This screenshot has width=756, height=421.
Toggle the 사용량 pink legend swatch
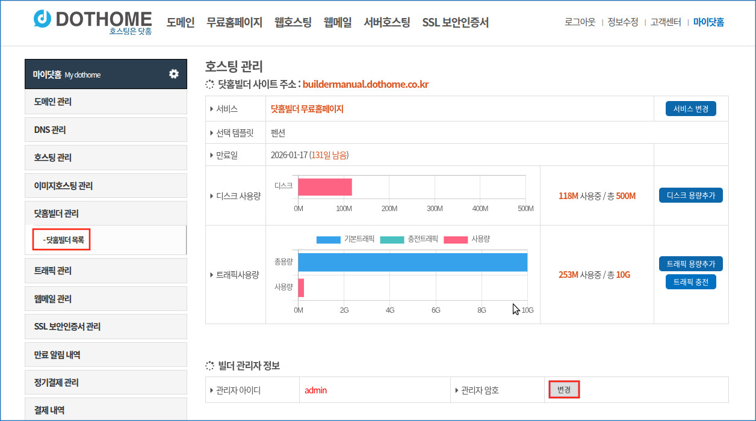pyautogui.click(x=455, y=239)
